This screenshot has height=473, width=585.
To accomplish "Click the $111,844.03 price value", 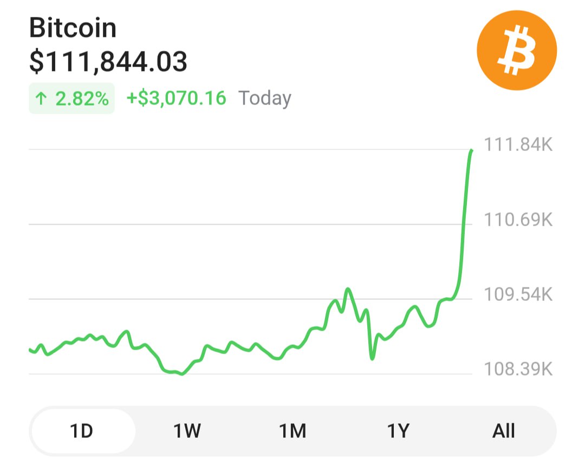I will coord(108,62).
